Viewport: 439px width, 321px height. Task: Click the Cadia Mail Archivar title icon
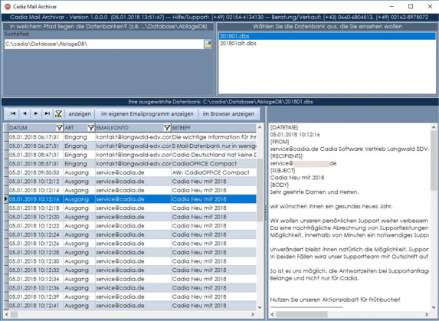(x=8, y=6)
